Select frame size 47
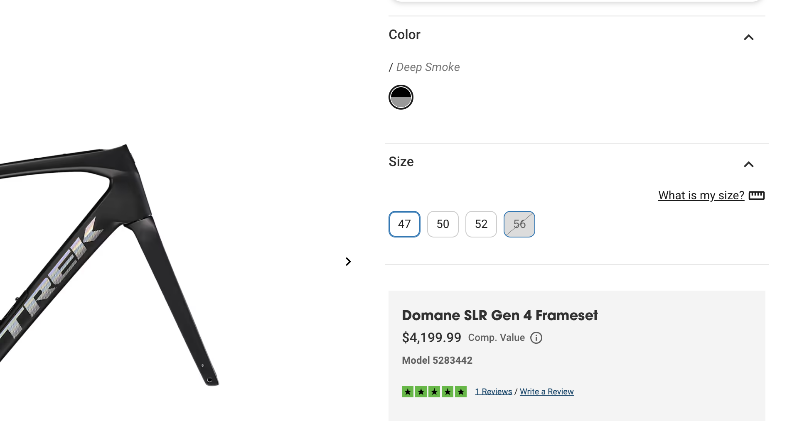The image size is (797, 421). pyautogui.click(x=404, y=224)
